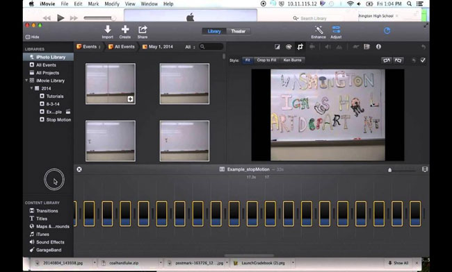Open the Mark menu
452x272 pixels.
93,3
